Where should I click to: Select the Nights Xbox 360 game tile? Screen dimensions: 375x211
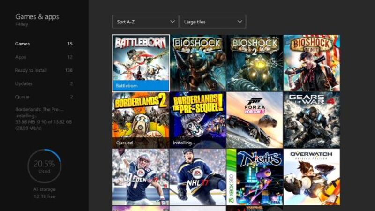click(255, 177)
